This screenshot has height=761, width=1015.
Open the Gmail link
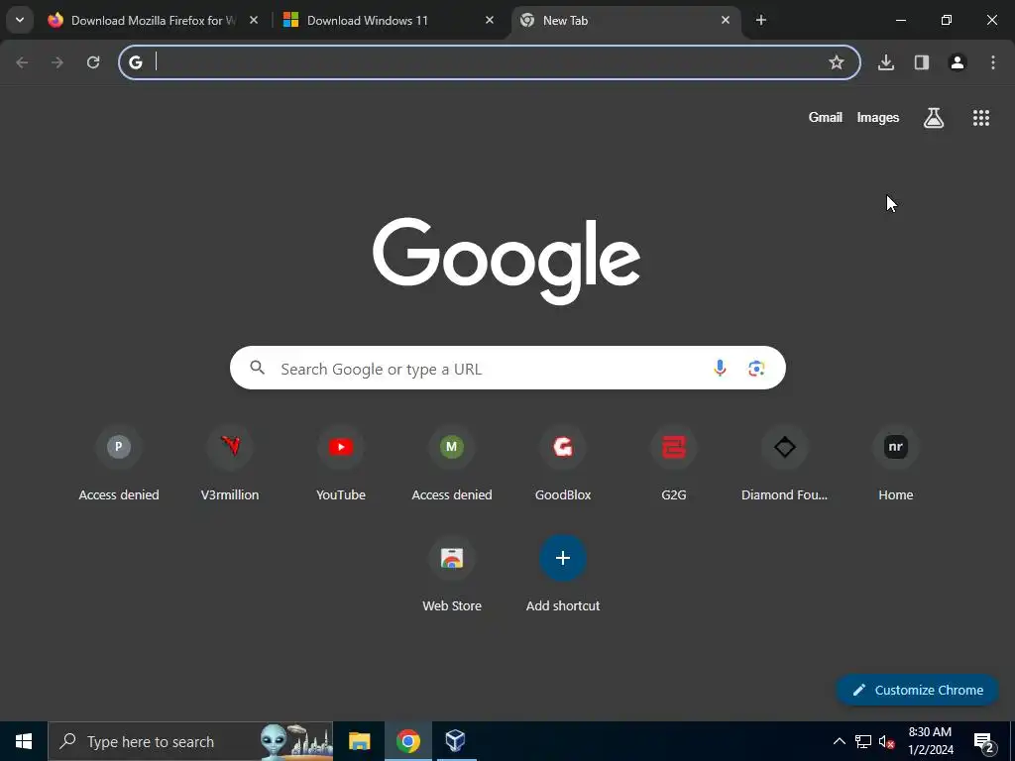tap(826, 117)
